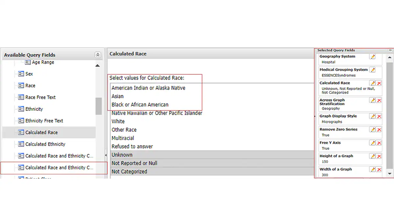
Task: Edit the Height of a Graph value
Action: [373, 156]
